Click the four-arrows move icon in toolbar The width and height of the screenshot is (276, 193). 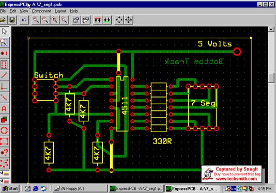click(119, 20)
